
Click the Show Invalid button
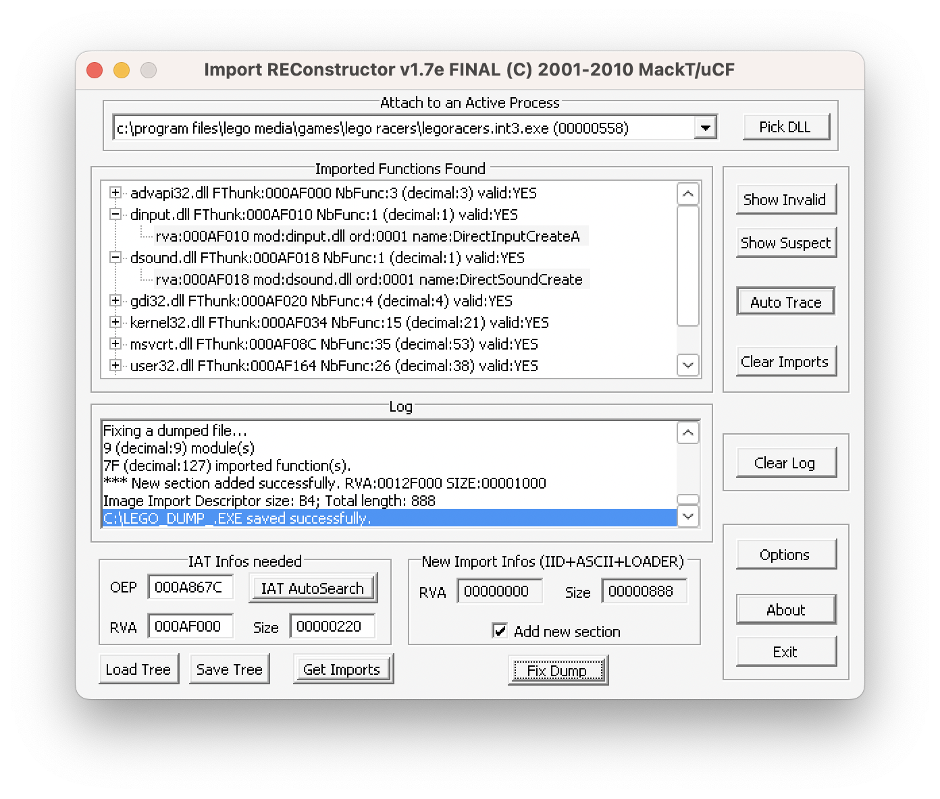[x=786, y=200]
